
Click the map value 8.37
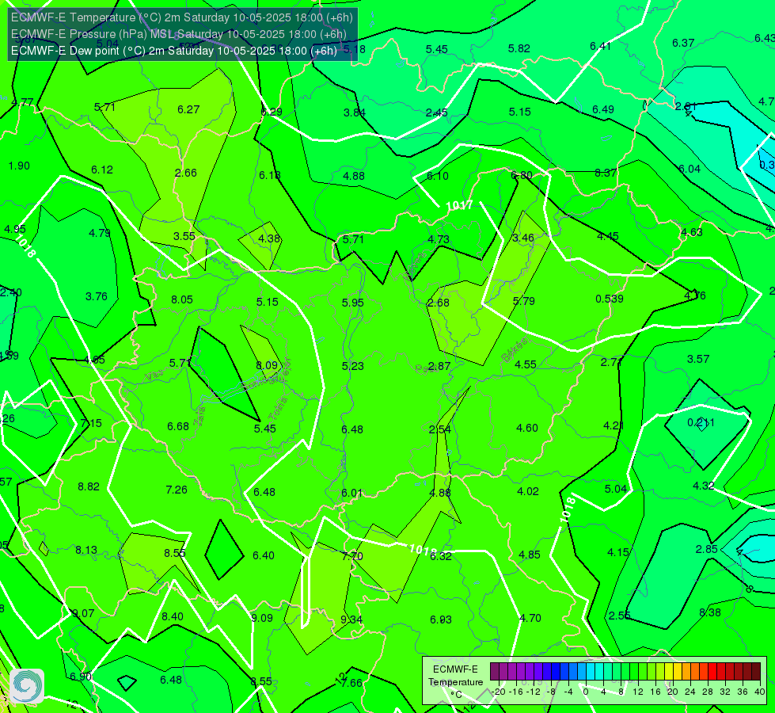point(606,173)
